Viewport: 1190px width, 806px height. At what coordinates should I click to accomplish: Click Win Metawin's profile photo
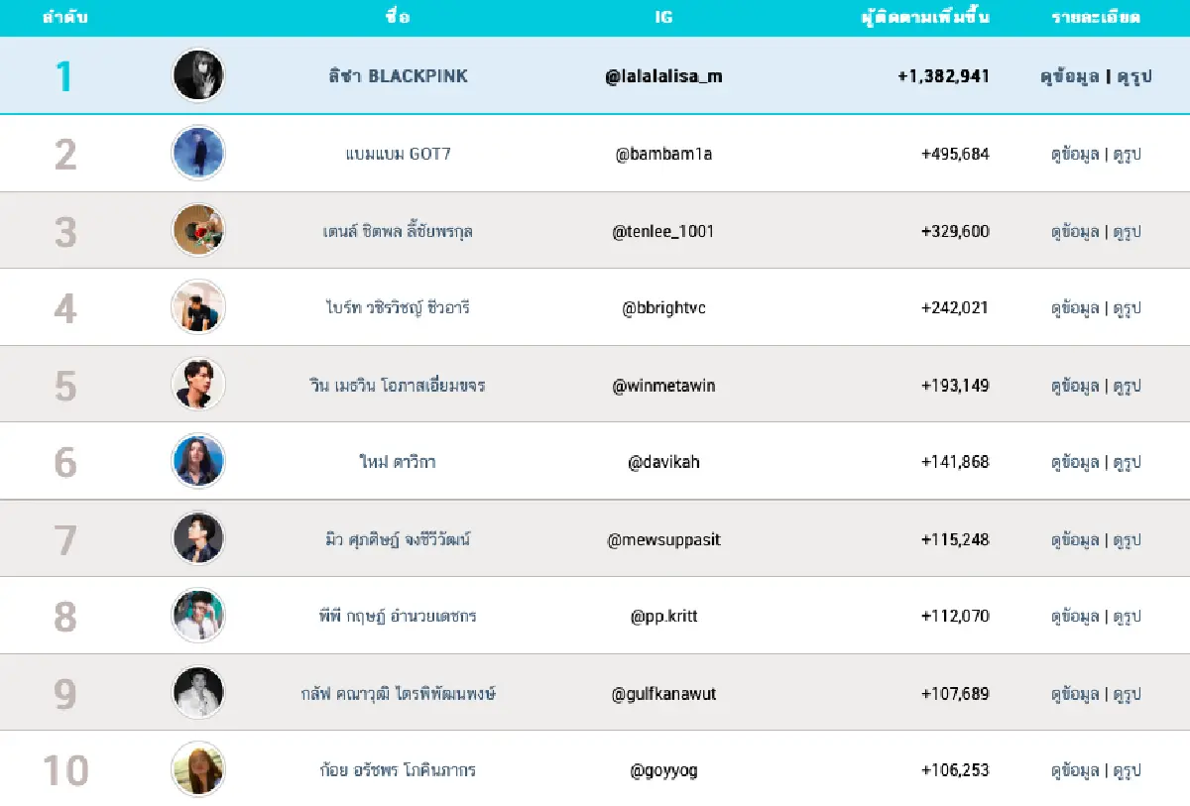coord(198,385)
